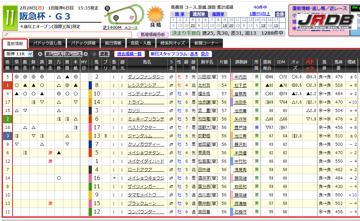Open the 直前情報・返し馬／近レース link
This screenshot has width=360, height=221.
[x=320, y=8]
